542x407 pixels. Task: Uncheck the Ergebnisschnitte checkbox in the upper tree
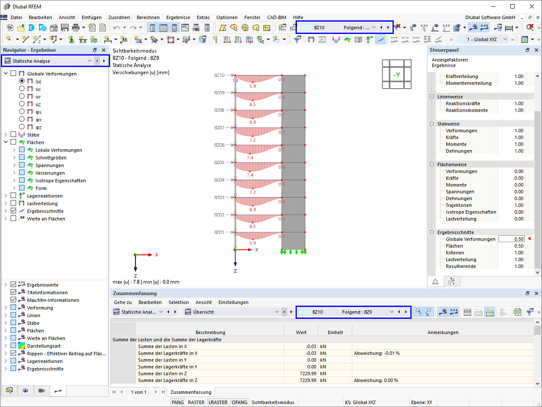click(x=14, y=211)
